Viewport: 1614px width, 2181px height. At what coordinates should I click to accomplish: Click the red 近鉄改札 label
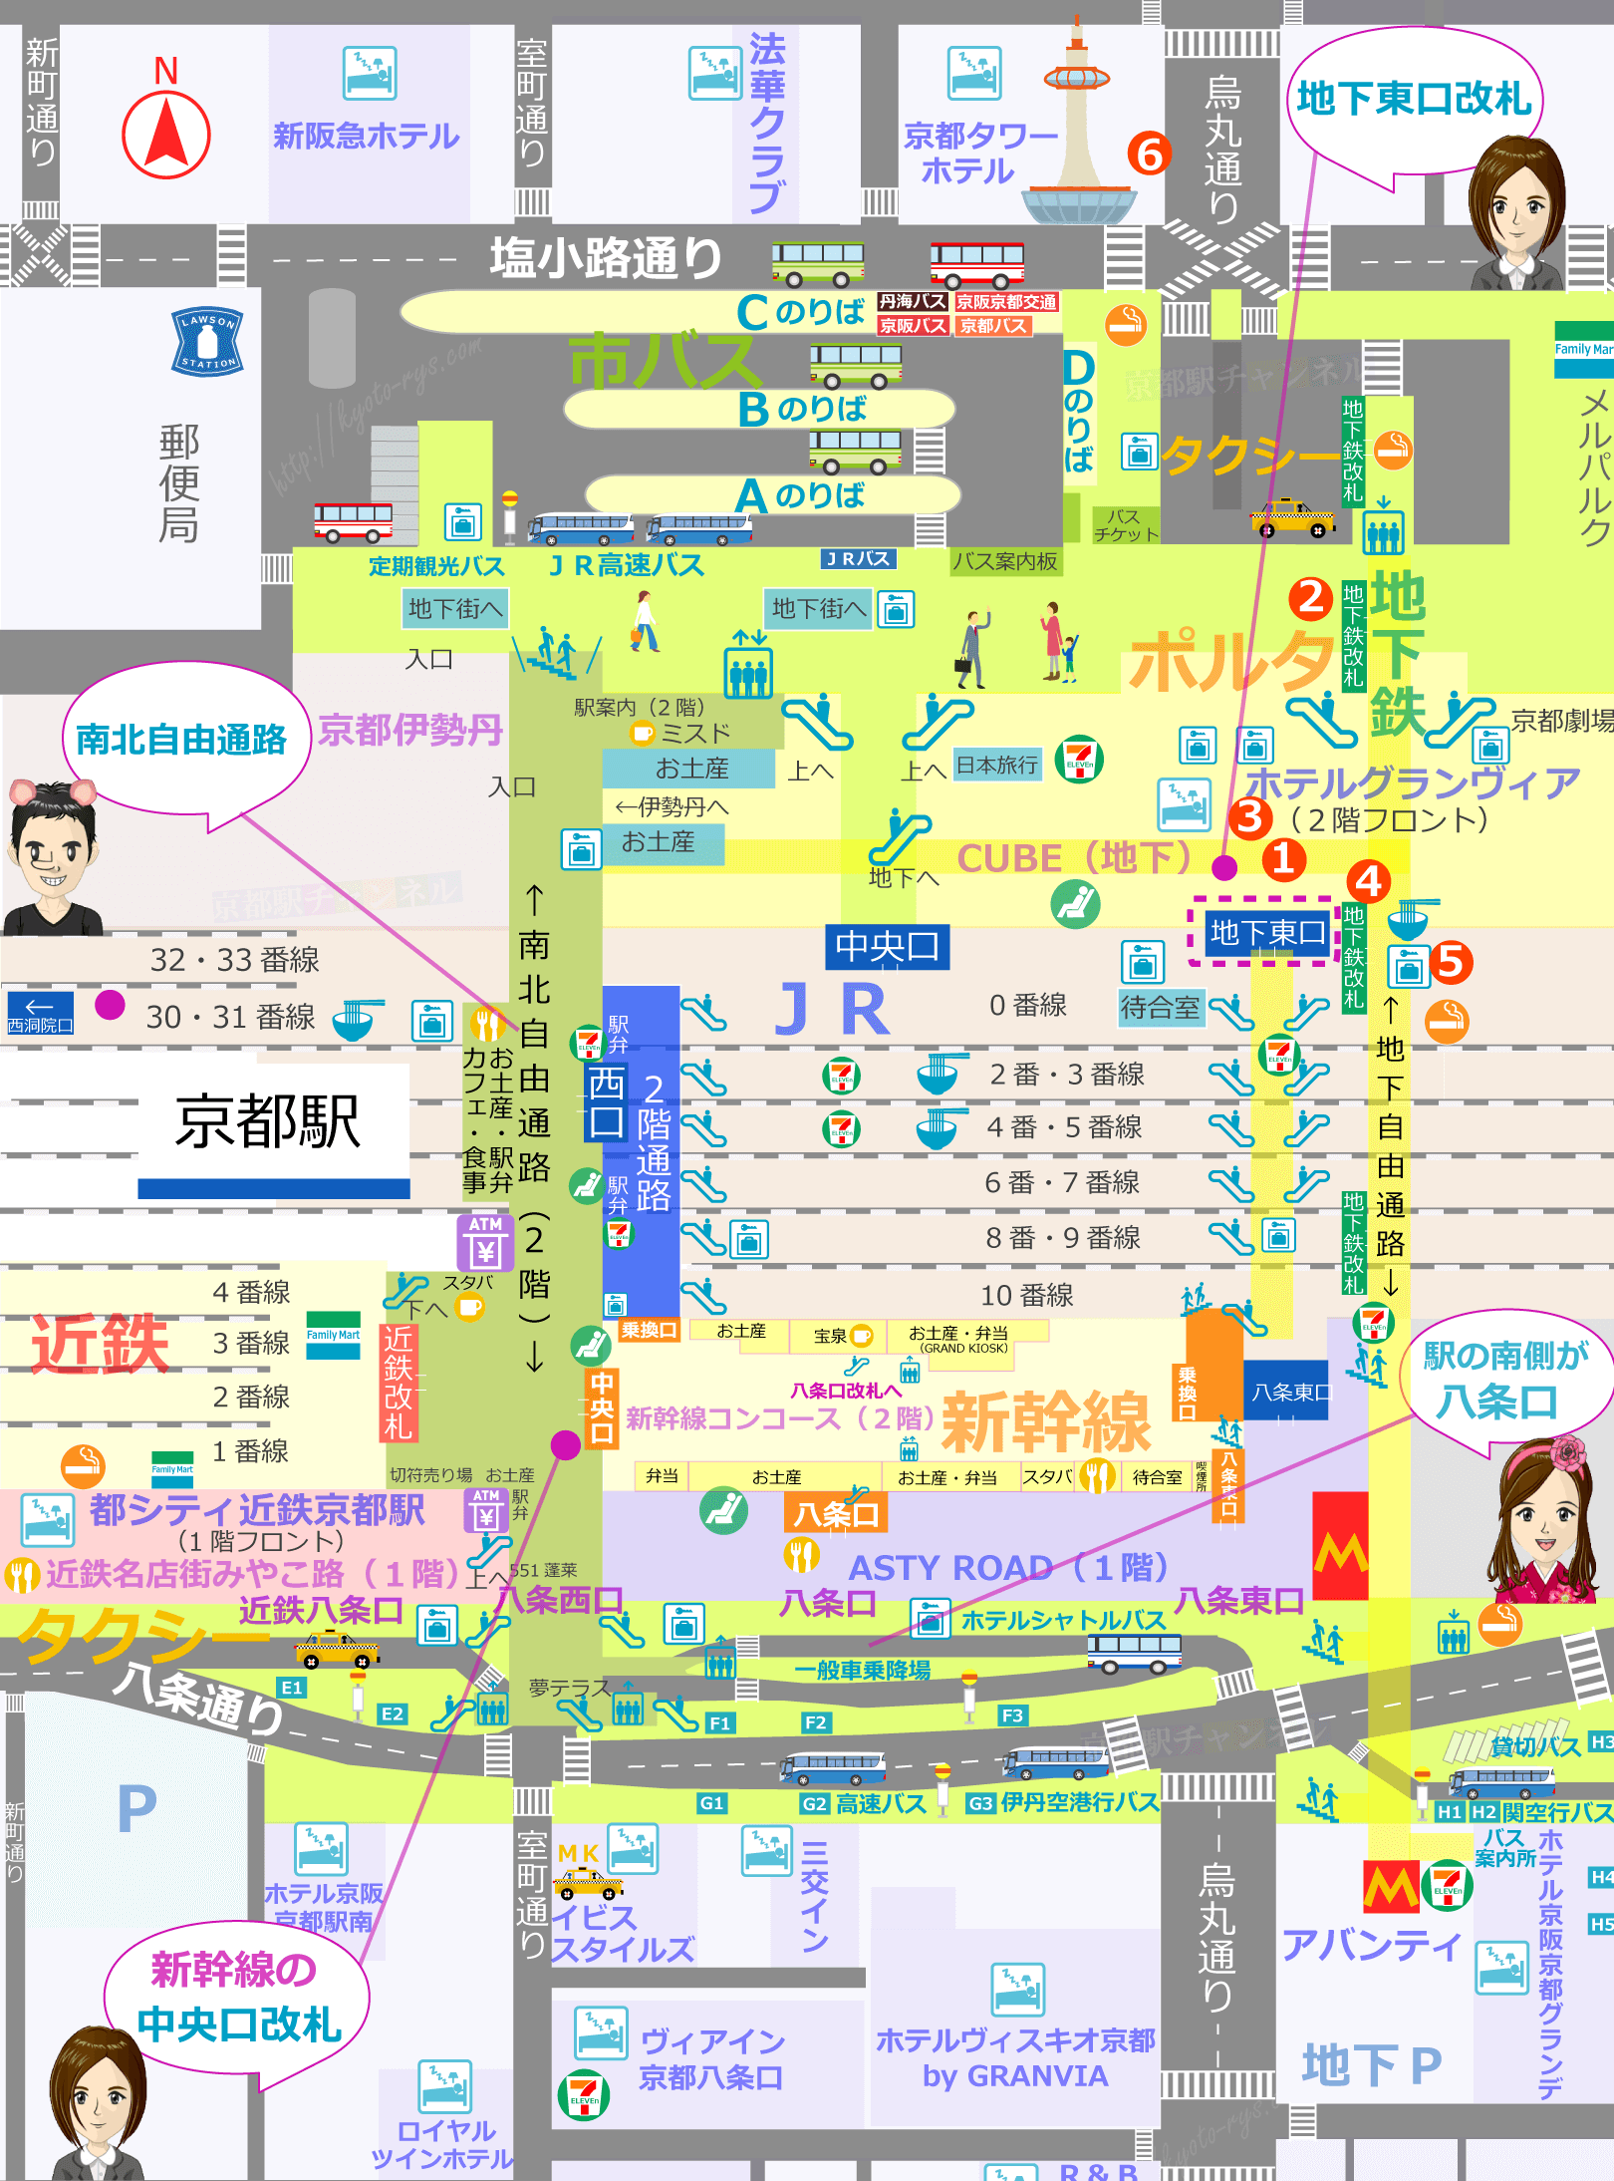(399, 1383)
